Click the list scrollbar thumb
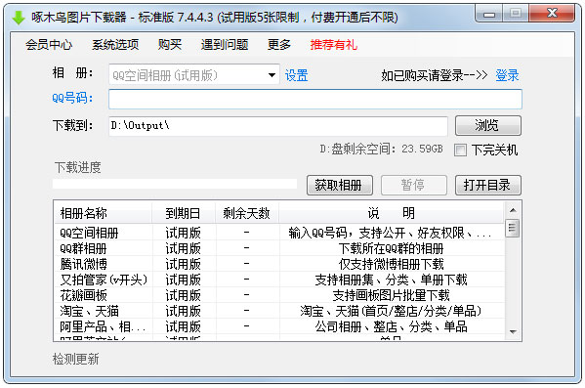 point(513,228)
